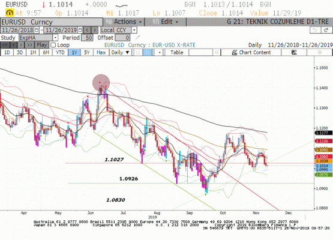Open the start date calendar picker icon
Viewport: 333px width, 240px height.
[x=37, y=30]
